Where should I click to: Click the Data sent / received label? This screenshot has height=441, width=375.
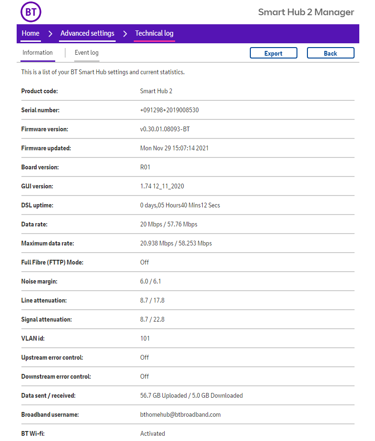tap(49, 395)
